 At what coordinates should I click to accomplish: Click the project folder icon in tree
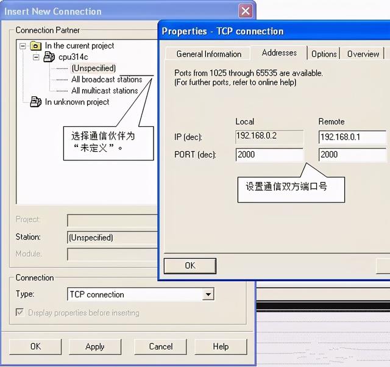36,46
